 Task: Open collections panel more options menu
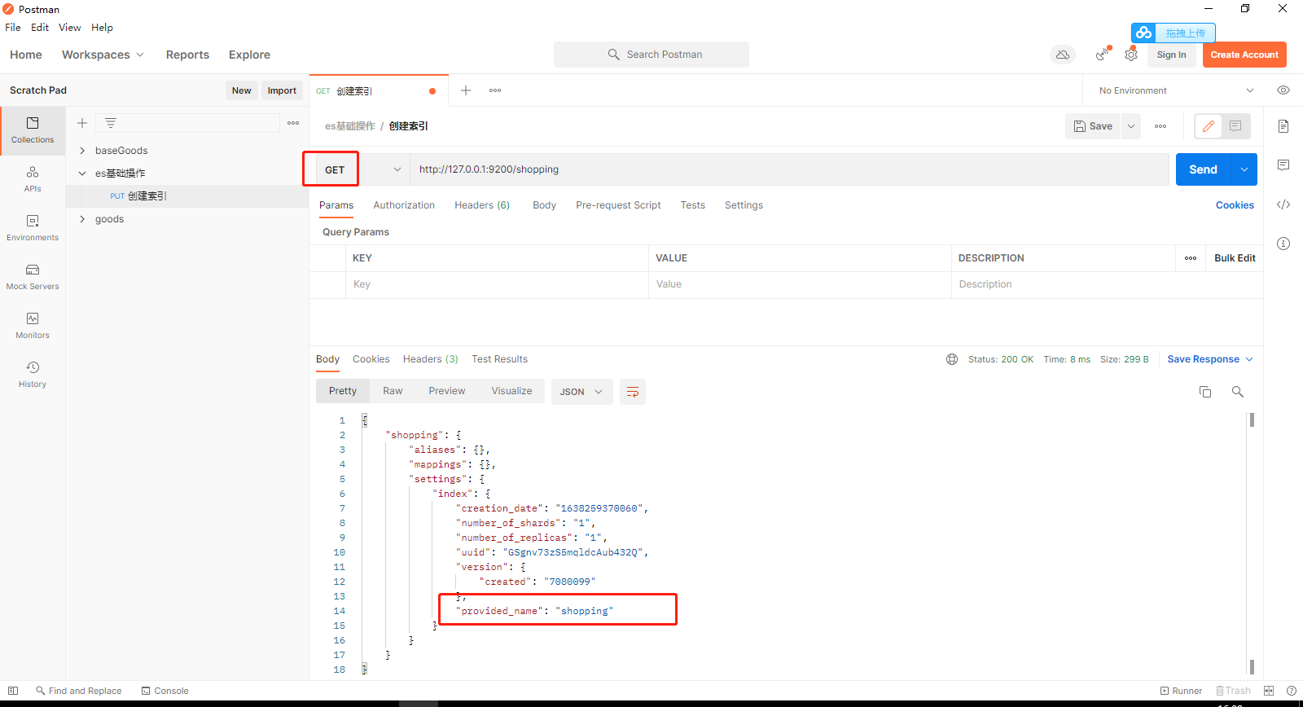(x=293, y=123)
